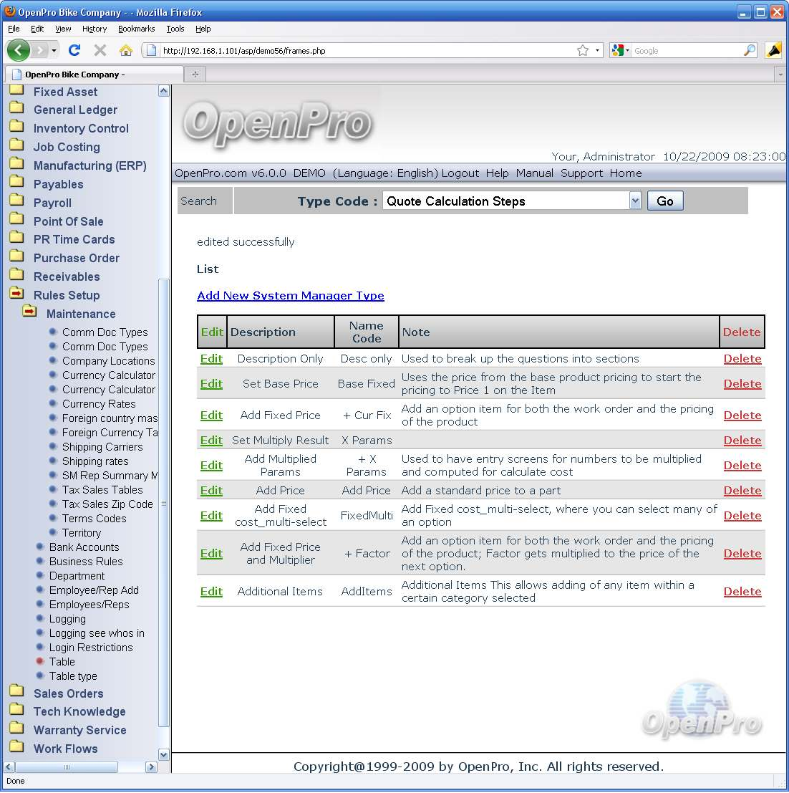This screenshot has width=789, height=793.
Task: Open the Type Code dropdown
Action: click(635, 201)
